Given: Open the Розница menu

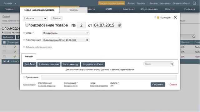Looking at the screenshot, I should 189,9.
